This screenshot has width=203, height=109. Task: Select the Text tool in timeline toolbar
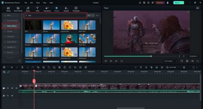click(49, 67)
